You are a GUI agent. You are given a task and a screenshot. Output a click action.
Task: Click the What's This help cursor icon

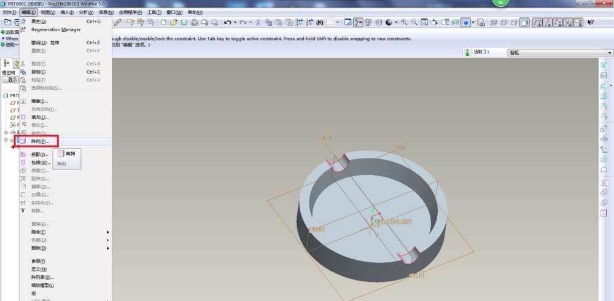tap(590, 23)
